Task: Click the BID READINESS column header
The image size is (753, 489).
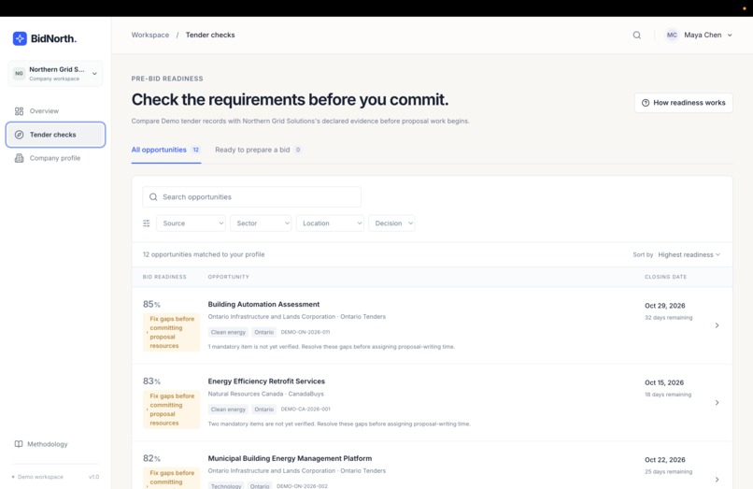Action: click(164, 277)
